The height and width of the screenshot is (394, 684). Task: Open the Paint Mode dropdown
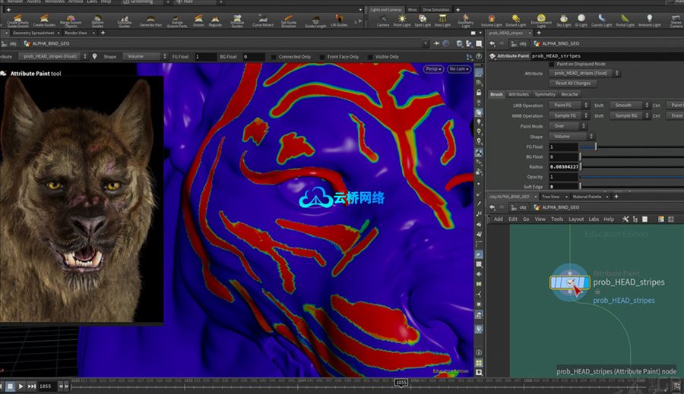[x=568, y=126]
